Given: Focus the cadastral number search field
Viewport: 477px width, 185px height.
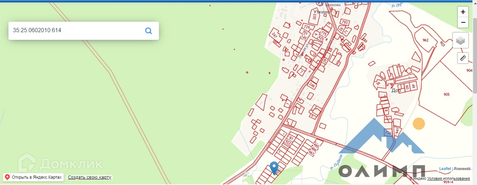Looking at the screenshot, I should tap(76, 31).
